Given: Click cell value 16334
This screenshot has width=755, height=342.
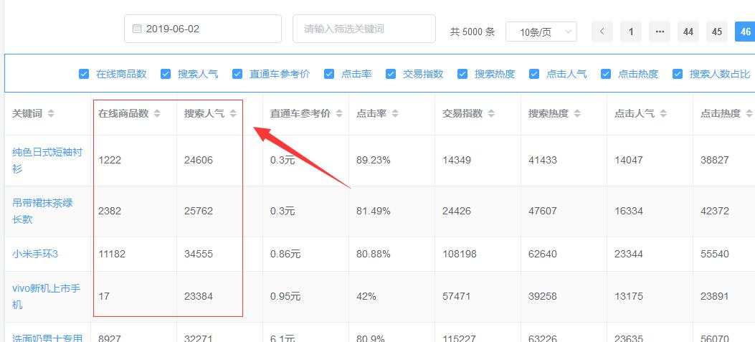Looking at the screenshot, I should coord(629,211).
